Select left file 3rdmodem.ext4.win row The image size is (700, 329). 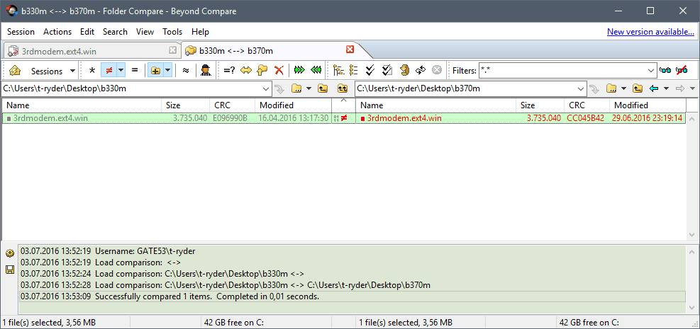point(166,118)
